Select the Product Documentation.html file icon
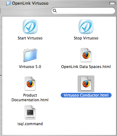 point(30,84)
